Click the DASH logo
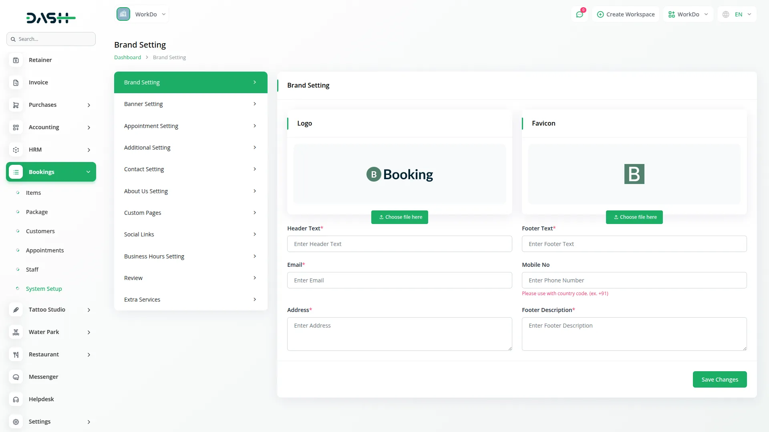Viewport: 769px width, 432px height. 51,18
